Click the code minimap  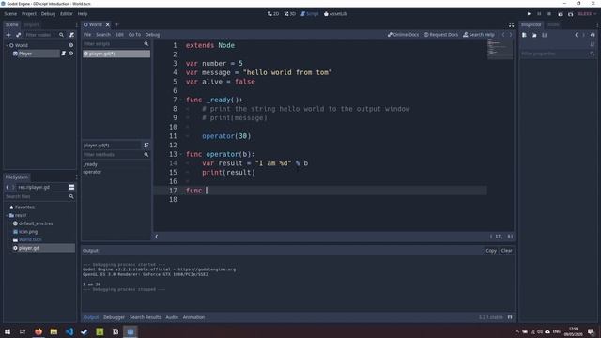pos(500,50)
